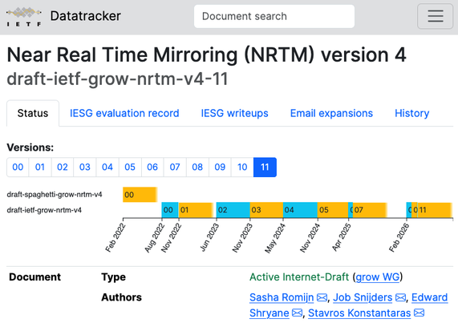Click the blue 02 timeline segment
458x323 pixels.
[x=233, y=210]
